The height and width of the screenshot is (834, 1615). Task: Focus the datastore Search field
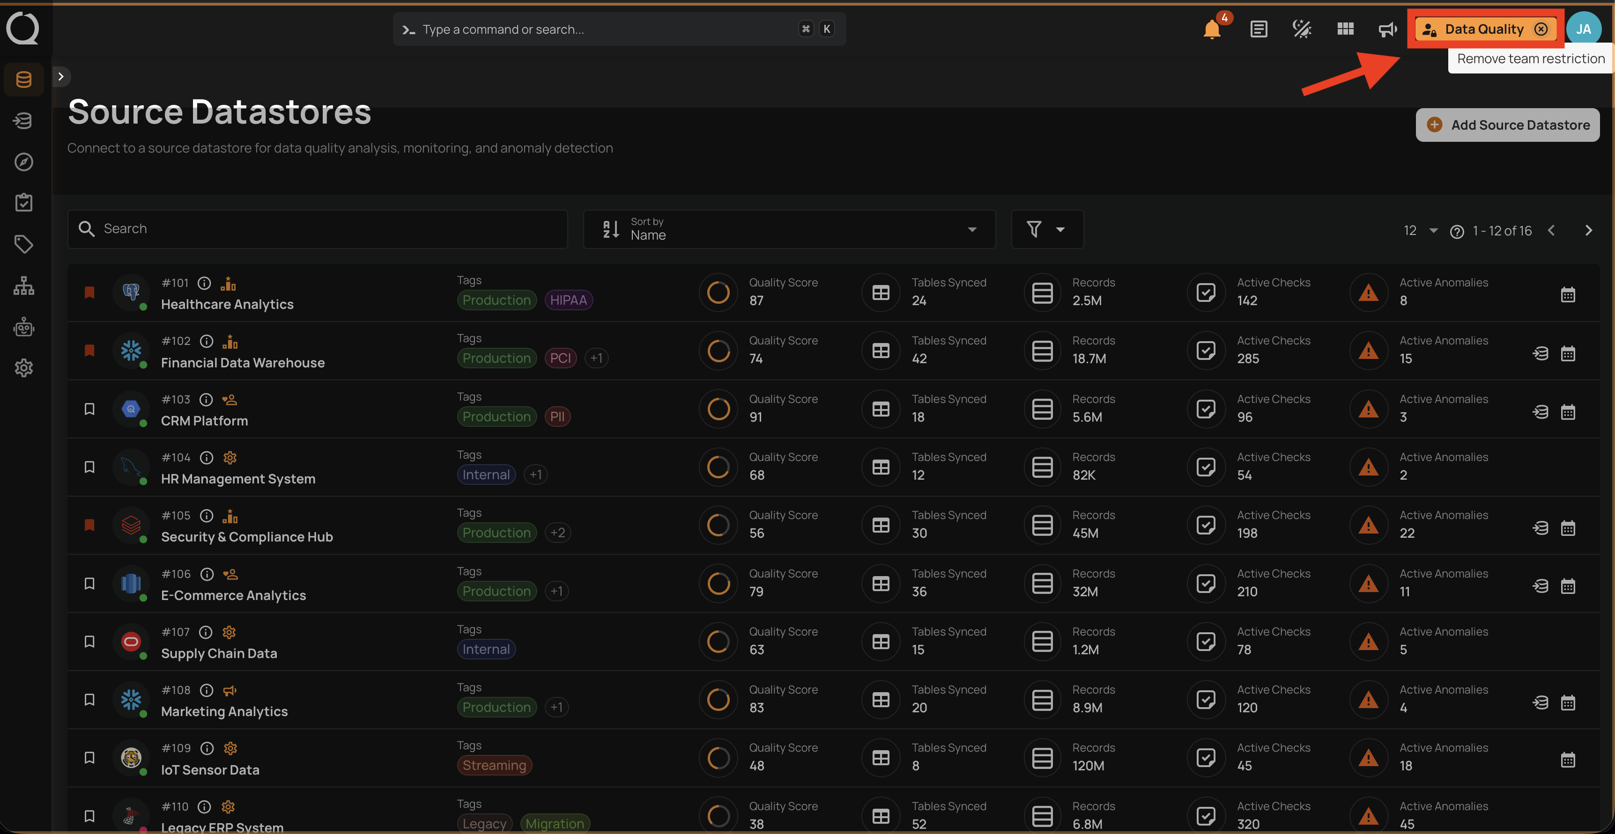point(317,229)
